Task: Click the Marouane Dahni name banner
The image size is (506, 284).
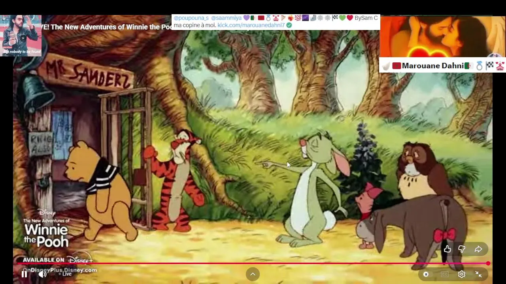Action: coord(442,65)
